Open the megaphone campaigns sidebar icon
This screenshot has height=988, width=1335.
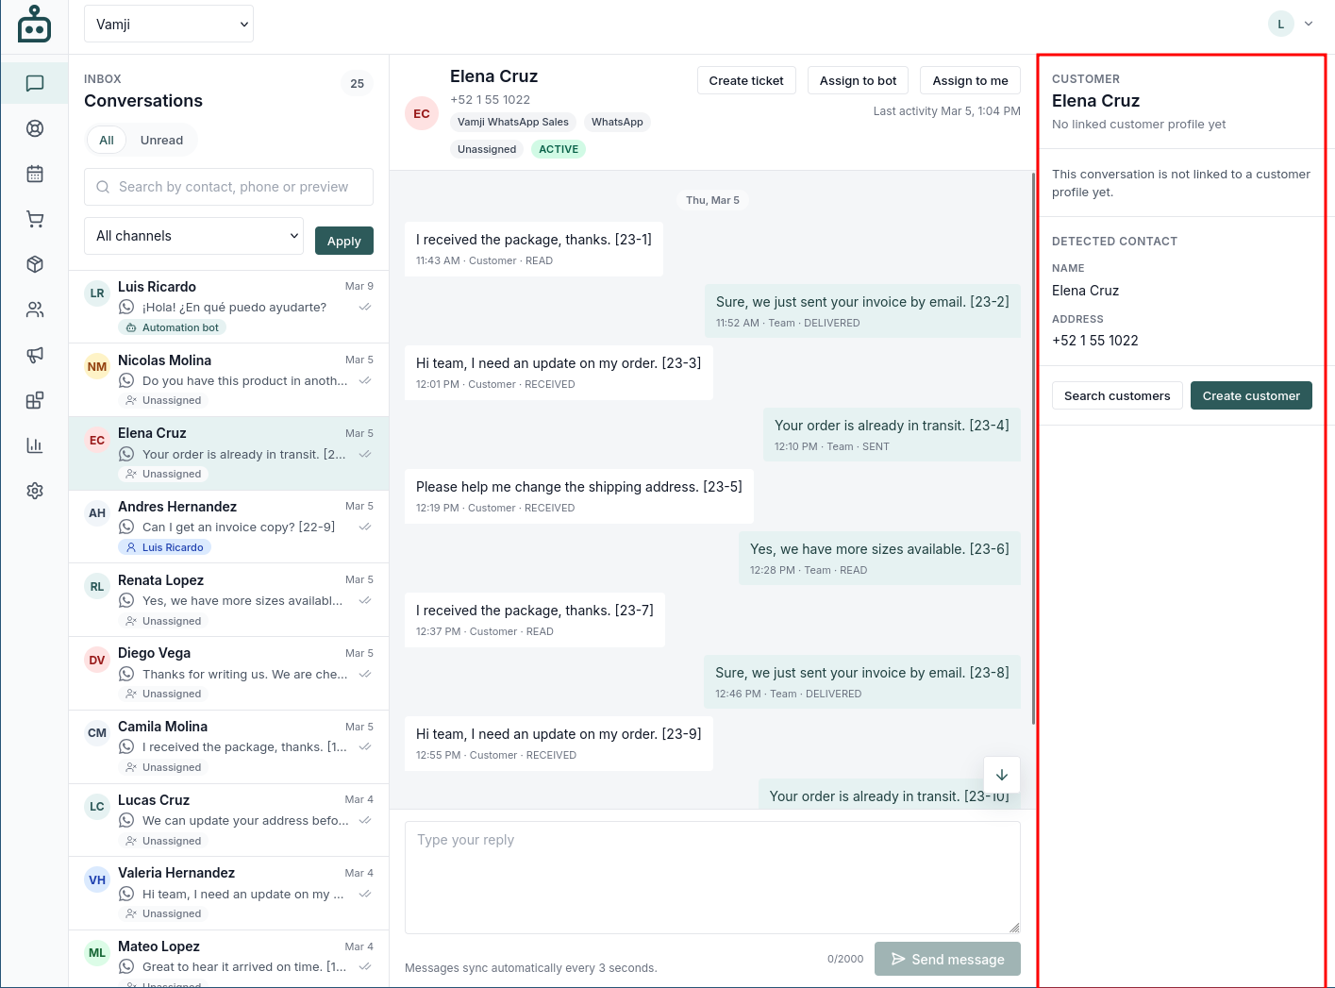point(34,355)
